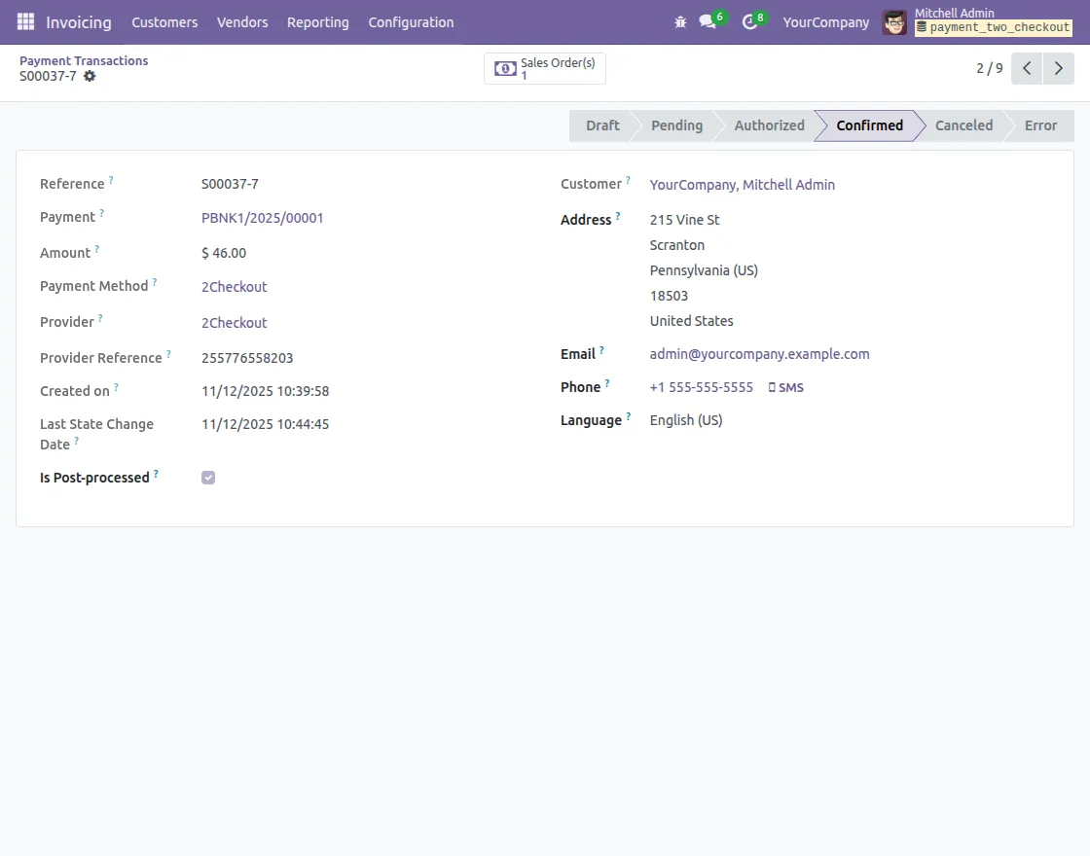Click the Mitchell Admin avatar
This screenshot has width=1090, height=856.
pyautogui.click(x=893, y=21)
